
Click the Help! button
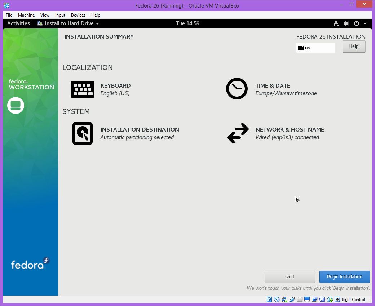point(354,46)
